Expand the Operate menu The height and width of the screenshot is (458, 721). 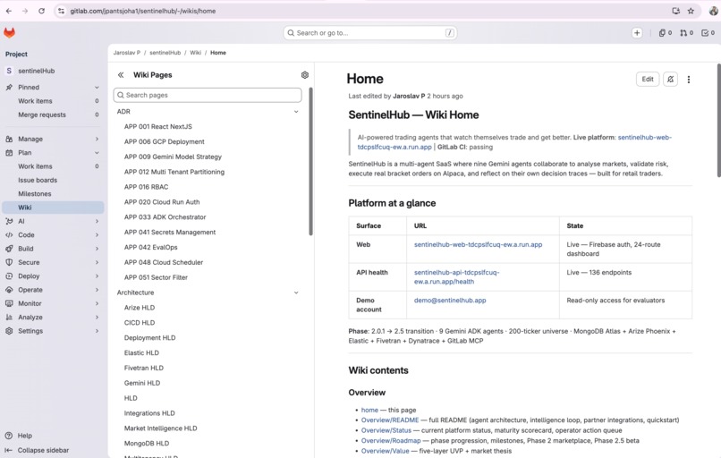[97, 290]
